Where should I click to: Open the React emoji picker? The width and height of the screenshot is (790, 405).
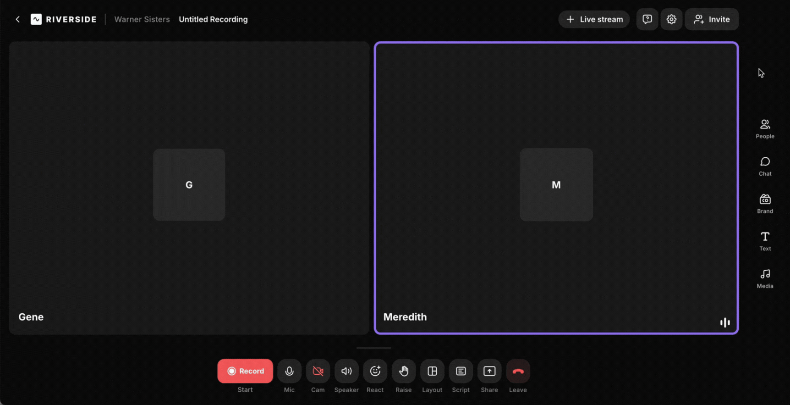tap(375, 371)
